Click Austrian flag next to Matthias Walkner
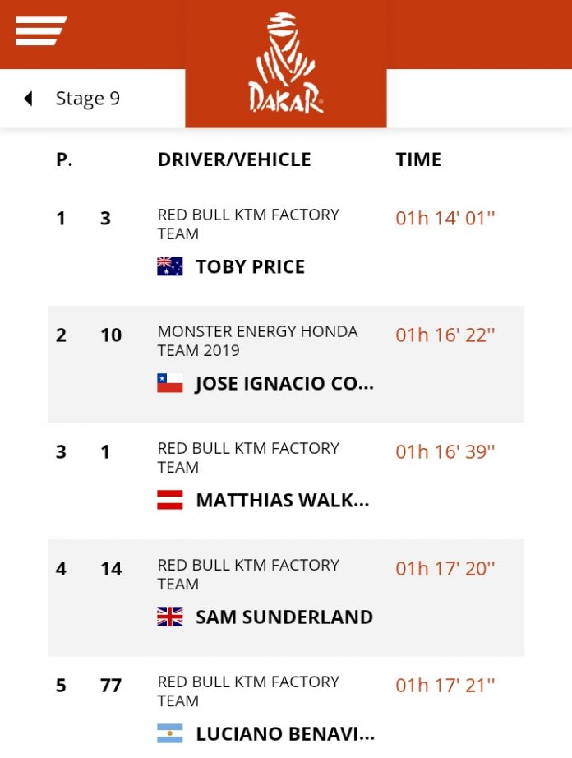The width and height of the screenshot is (572, 758). tap(170, 500)
